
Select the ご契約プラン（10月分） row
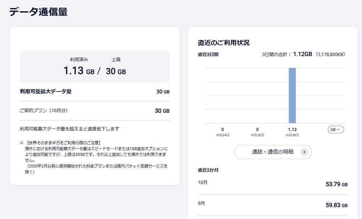coord(95,111)
